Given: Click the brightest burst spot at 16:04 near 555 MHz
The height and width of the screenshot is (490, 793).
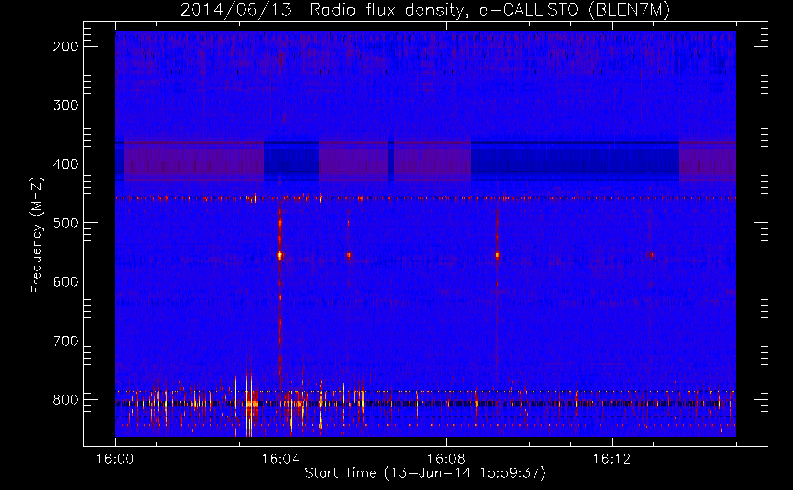Looking at the screenshot, I should coord(280,255).
